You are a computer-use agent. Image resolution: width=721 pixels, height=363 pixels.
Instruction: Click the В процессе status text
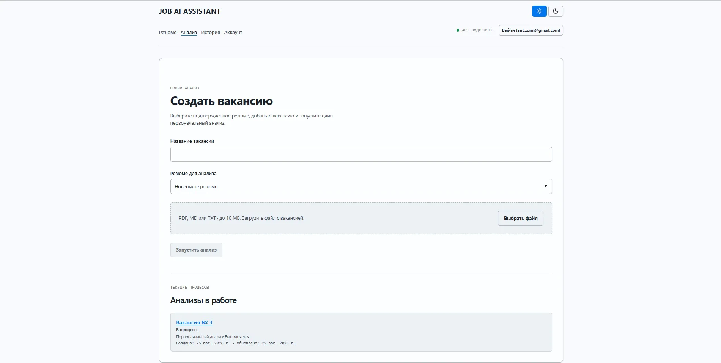point(187,330)
